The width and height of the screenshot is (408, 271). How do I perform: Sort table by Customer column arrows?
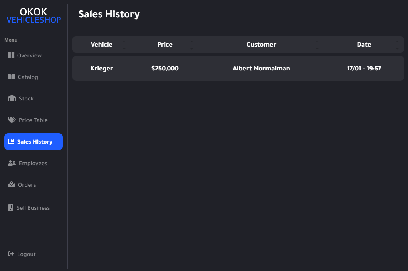(317, 45)
